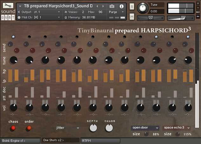The image size is (201, 144).
Task: Click the pan center icon
Action: point(151,18)
